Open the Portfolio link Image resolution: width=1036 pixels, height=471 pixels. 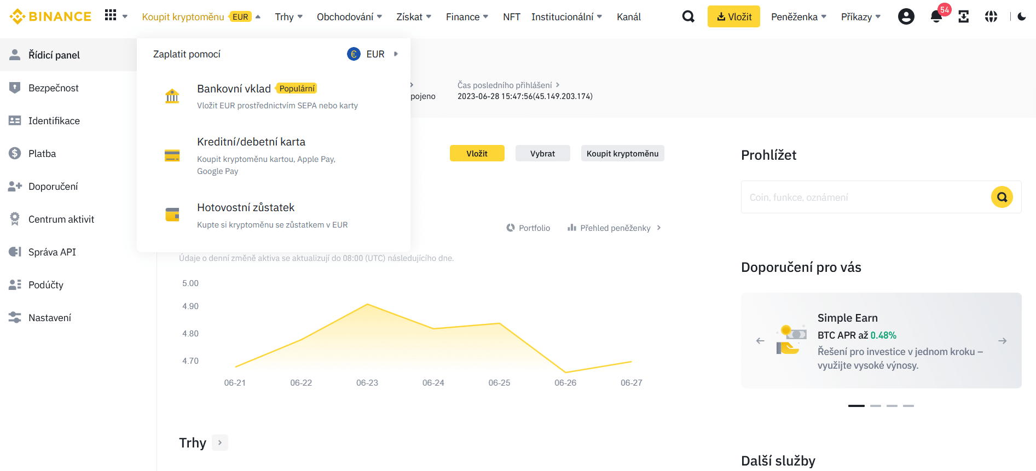point(528,228)
